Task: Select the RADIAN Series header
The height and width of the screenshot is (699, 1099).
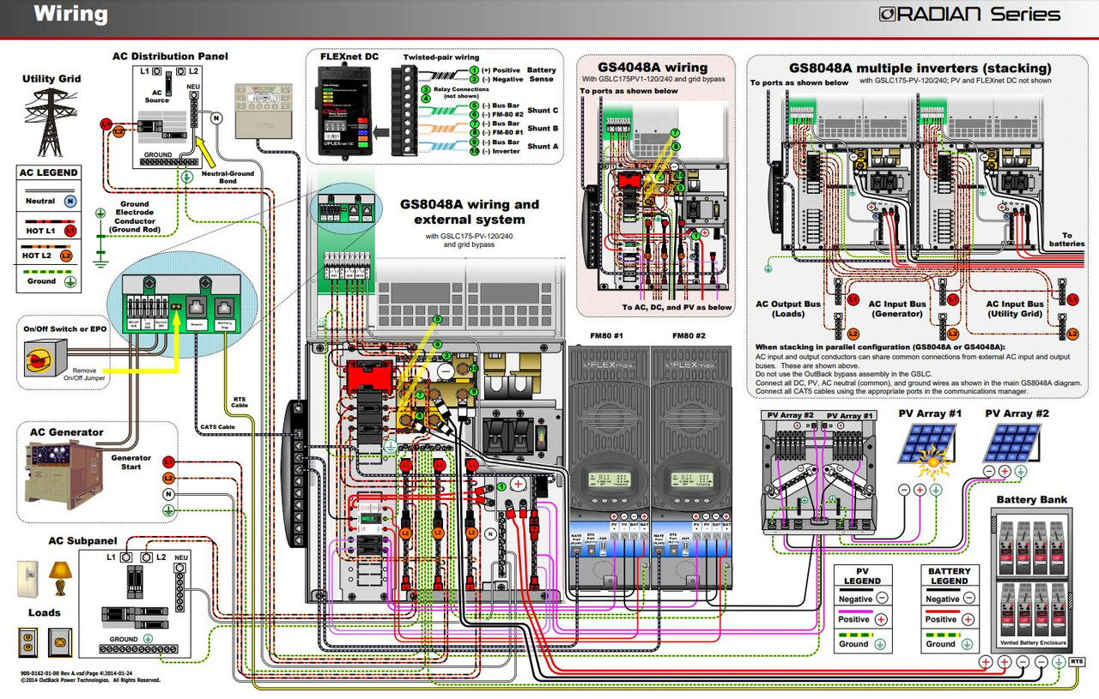Action: tap(966, 14)
